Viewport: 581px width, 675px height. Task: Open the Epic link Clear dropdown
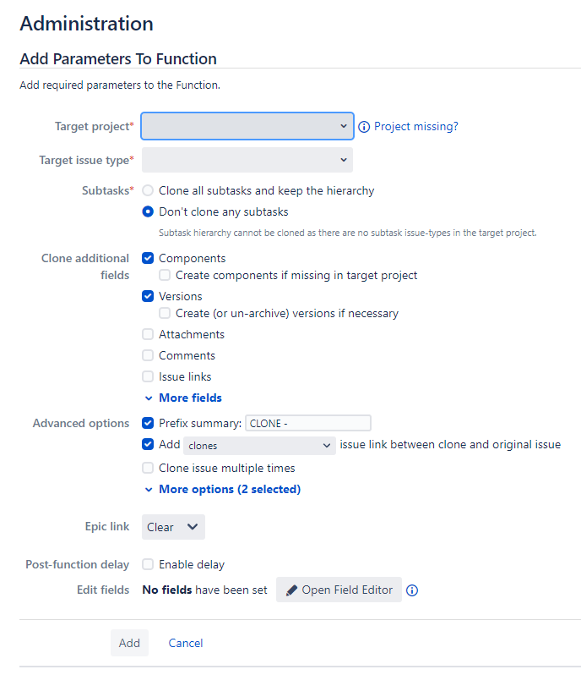point(173,527)
